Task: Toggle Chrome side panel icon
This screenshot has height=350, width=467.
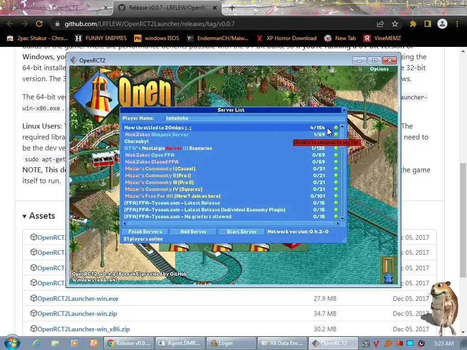Action: (x=428, y=24)
